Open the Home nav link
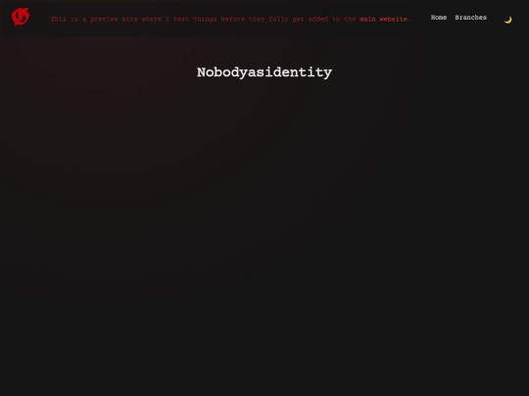529x396 pixels. [x=439, y=18]
